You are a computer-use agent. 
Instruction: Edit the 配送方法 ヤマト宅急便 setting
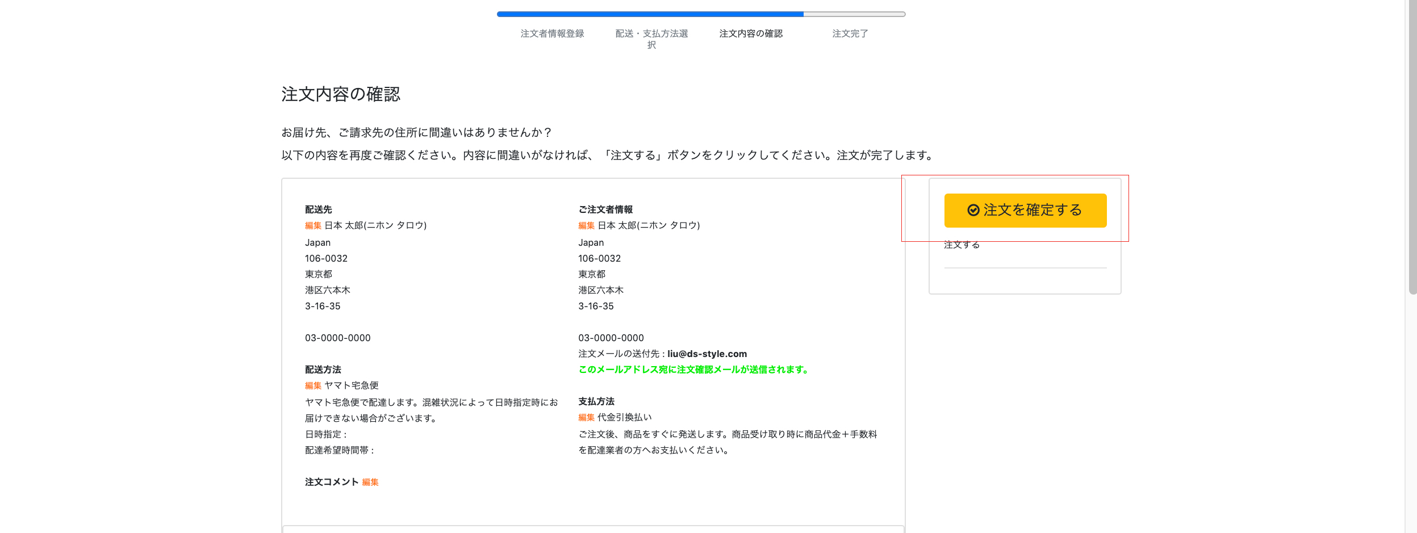[x=313, y=386]
